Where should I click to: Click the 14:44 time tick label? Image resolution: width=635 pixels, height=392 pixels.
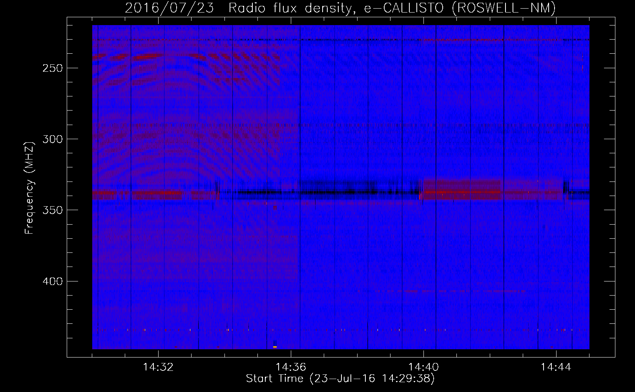pos(556,367)
